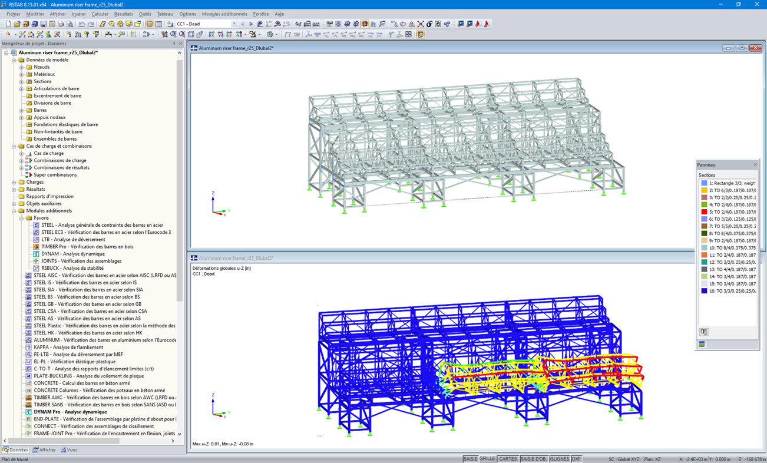Toggle GRILLE in the status bar
767x463 pixels.
487,459
